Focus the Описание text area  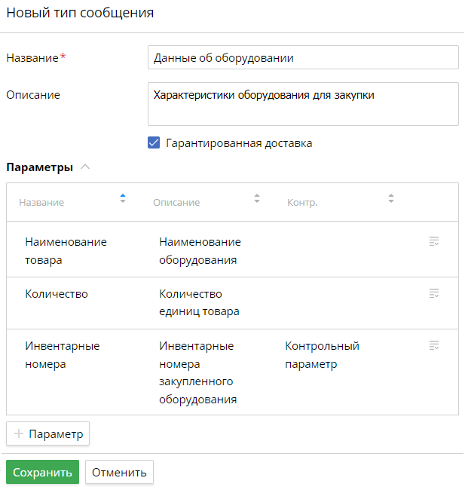click(303, 104)
